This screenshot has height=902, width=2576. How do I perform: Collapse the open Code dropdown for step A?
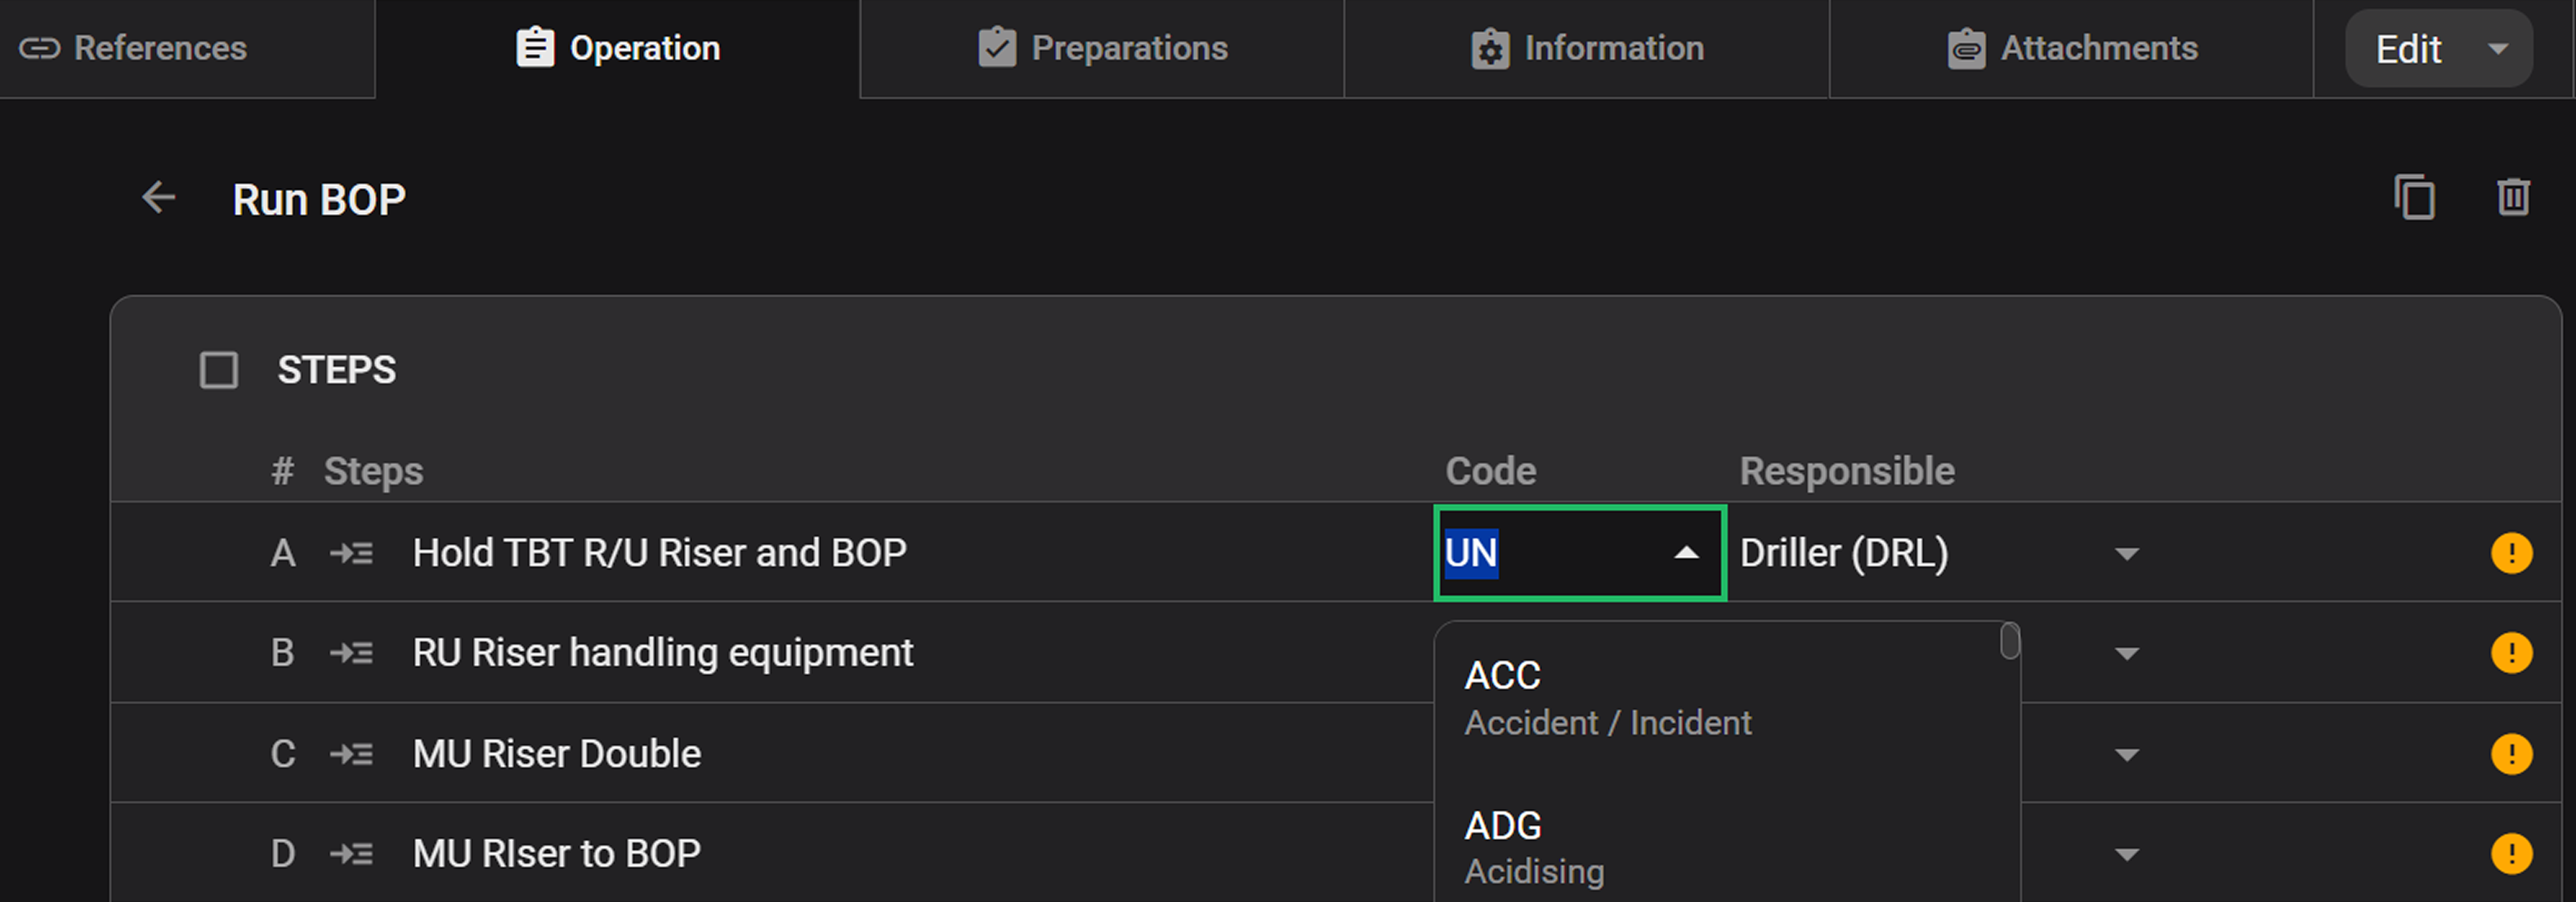click(1686, 553)
